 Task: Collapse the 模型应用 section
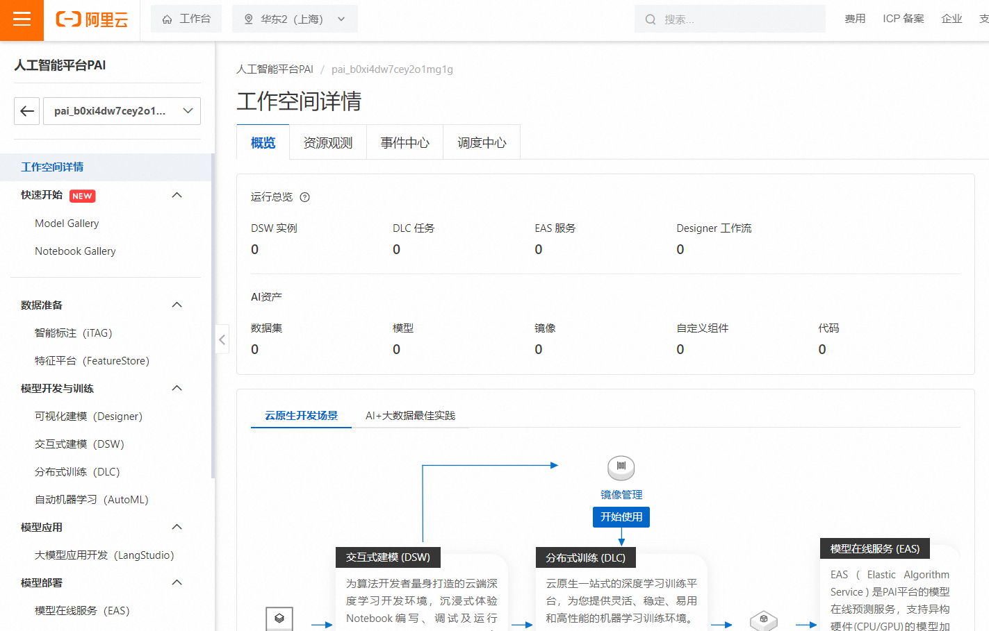click(177, 527)
